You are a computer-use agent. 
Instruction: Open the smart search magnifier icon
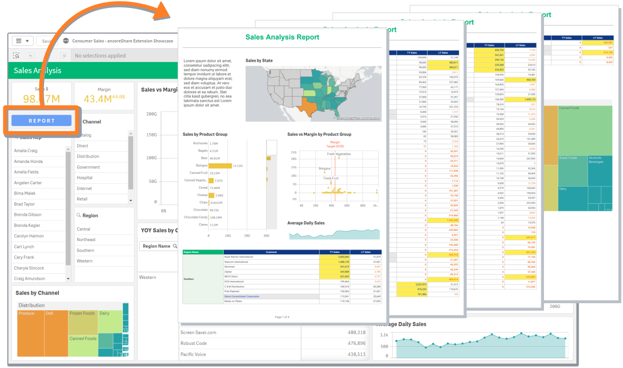click(x=16, y=55)
